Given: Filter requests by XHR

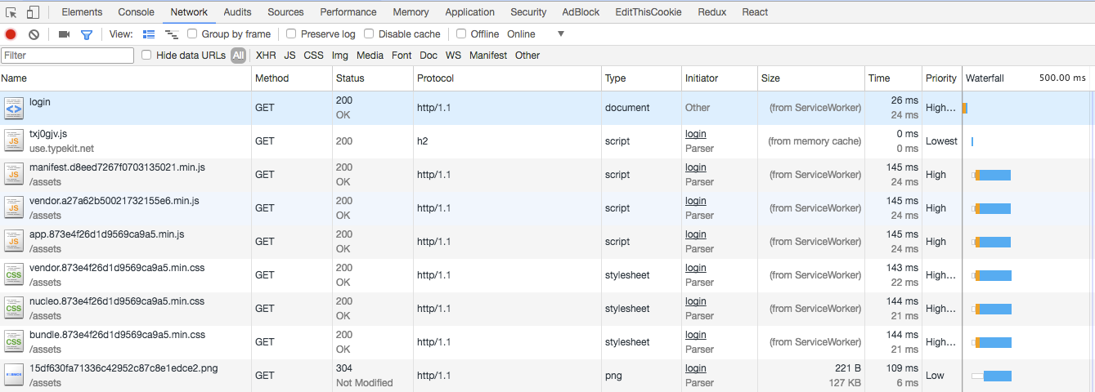Looking at the screenshot, I should [x=266, y=56].
